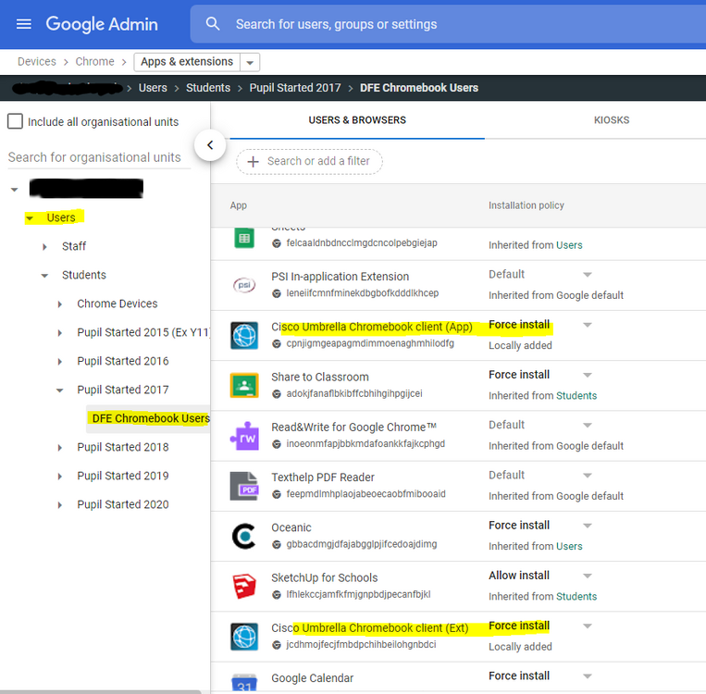Viewport: 706px width, 694px height.
Task: Click web store icon beside leneiifcmnfminekdbgbofkdddlkhcep
Action: tap(277, 293)
